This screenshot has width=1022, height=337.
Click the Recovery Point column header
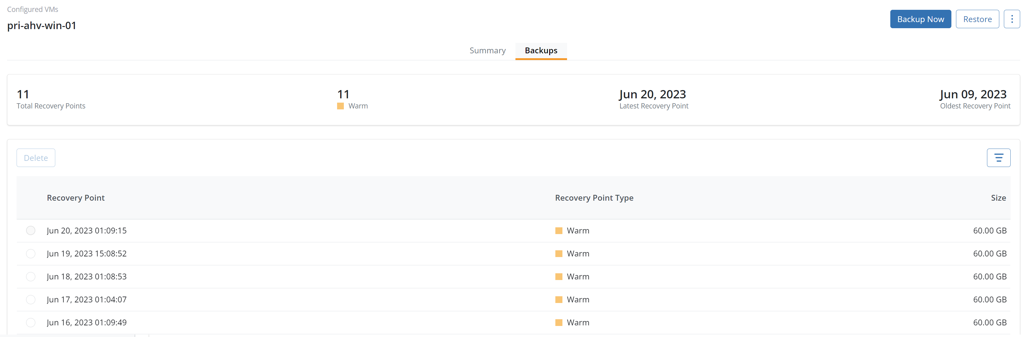[x=76, y=198]
